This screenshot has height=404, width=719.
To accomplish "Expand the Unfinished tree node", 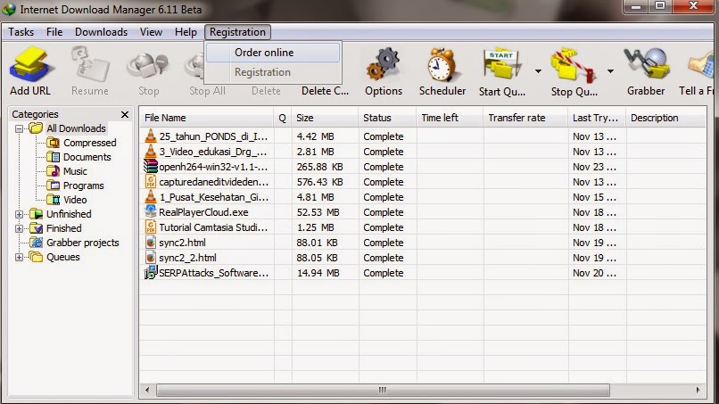I will [19, 214].
